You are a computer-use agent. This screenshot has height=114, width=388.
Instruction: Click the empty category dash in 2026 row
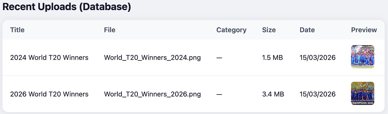point(219,94)
